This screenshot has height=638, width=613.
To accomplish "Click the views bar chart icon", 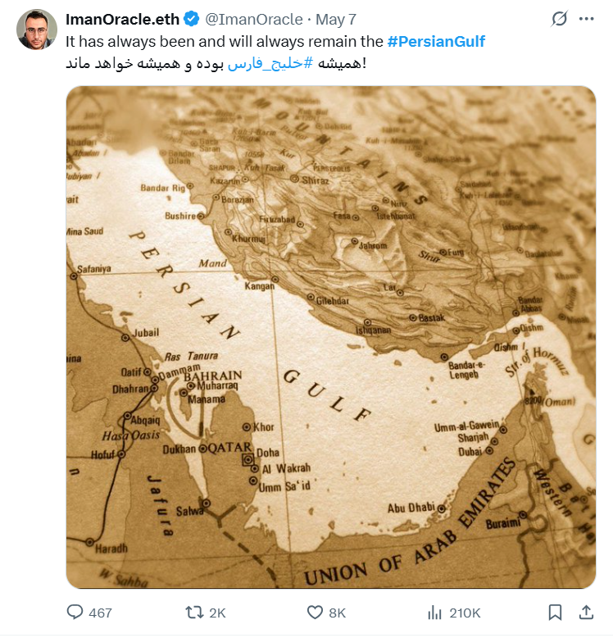I will (435, 612).
